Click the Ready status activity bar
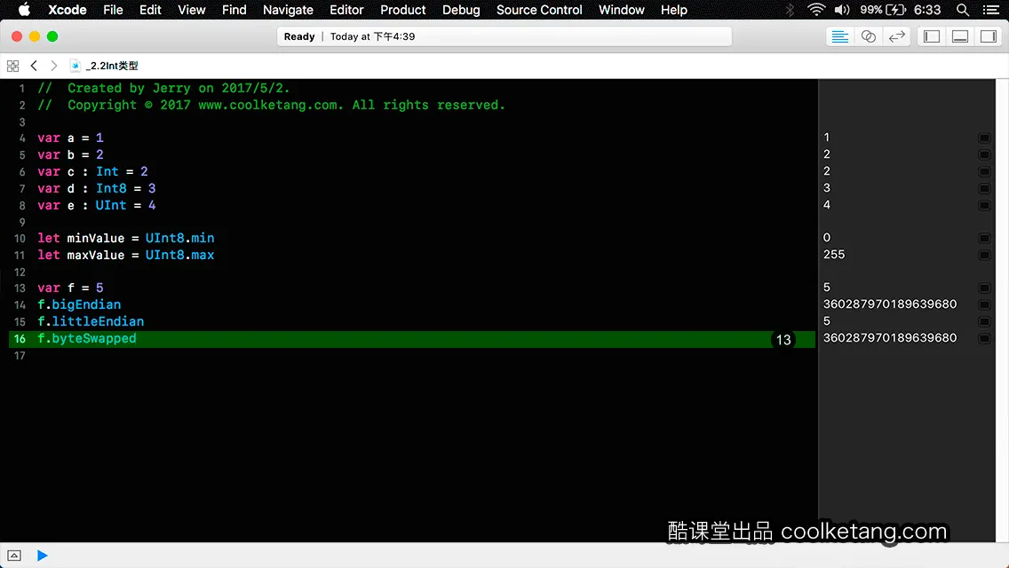Viewport: 1009px width, 568px height. click(x=504, y=36)
